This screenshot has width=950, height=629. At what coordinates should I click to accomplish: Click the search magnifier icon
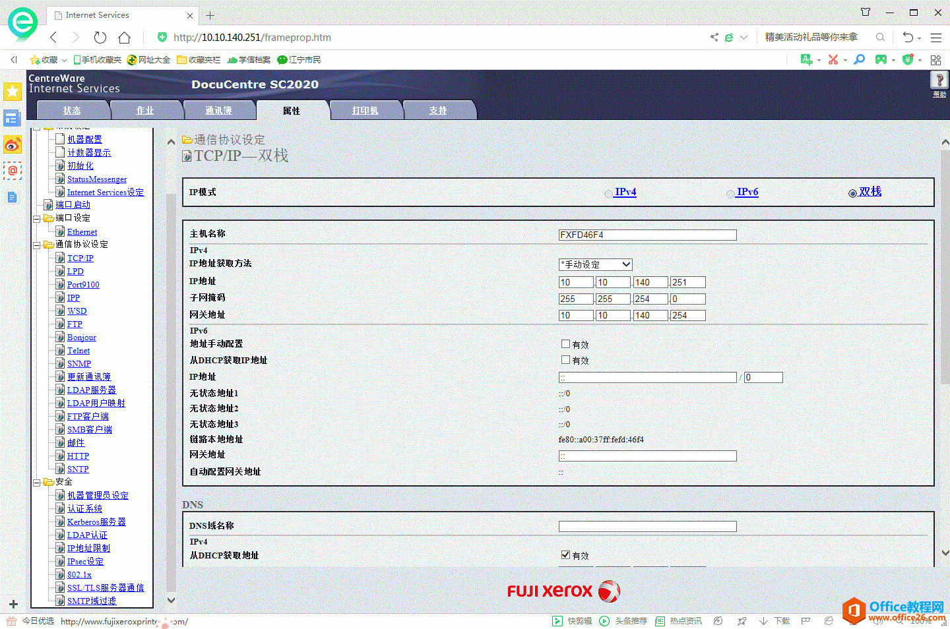880,38
